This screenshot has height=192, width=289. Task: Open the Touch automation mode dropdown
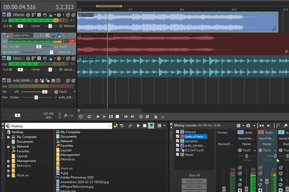74,46
